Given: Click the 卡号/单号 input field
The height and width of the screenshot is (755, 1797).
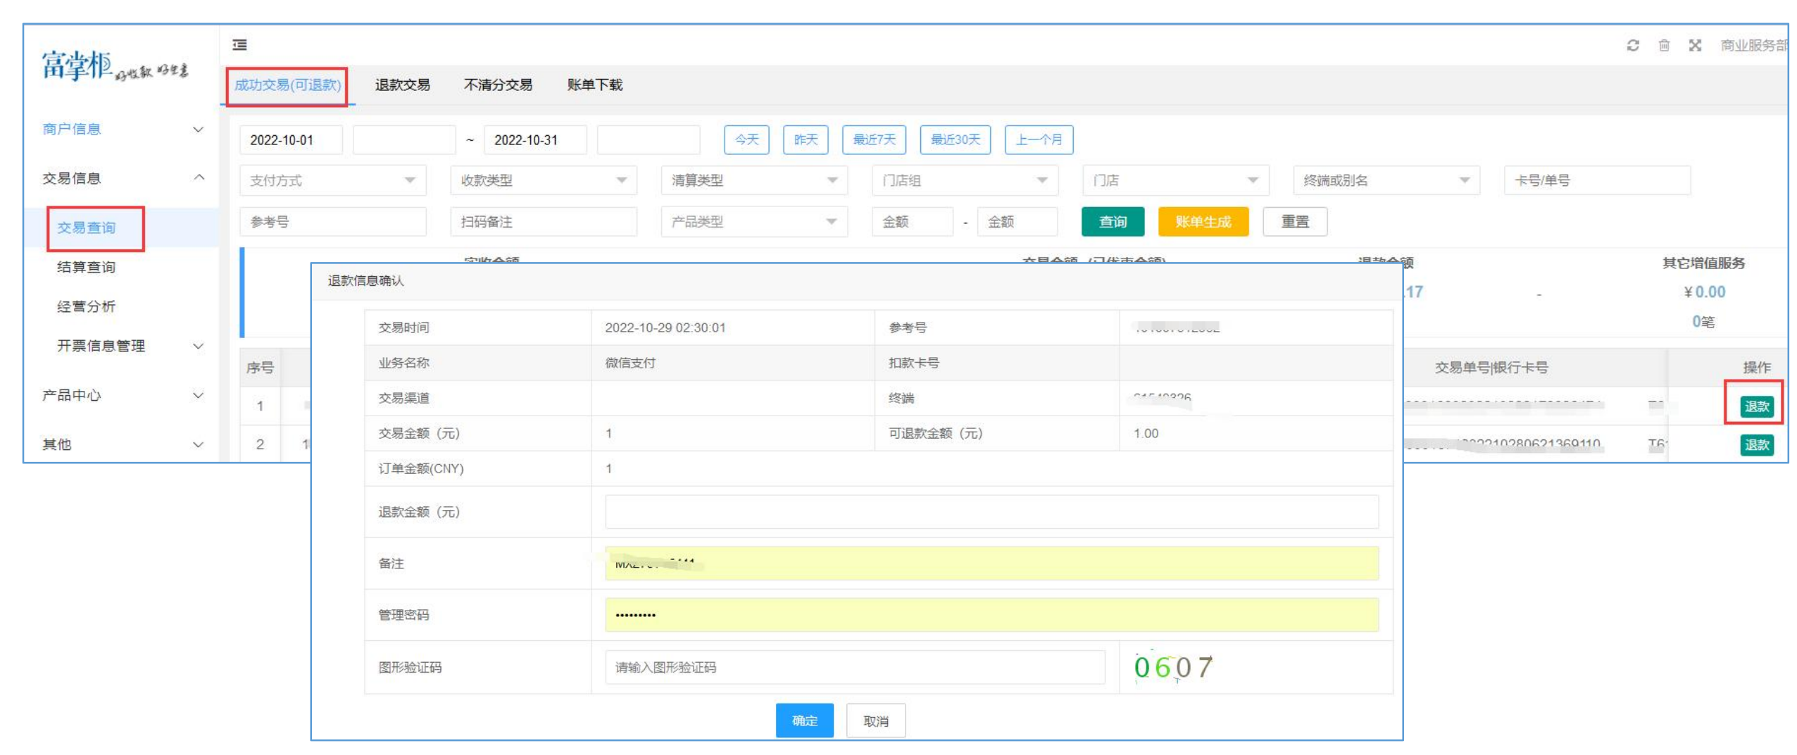Looking at the screenshot, I should (x=1596, y=180).
